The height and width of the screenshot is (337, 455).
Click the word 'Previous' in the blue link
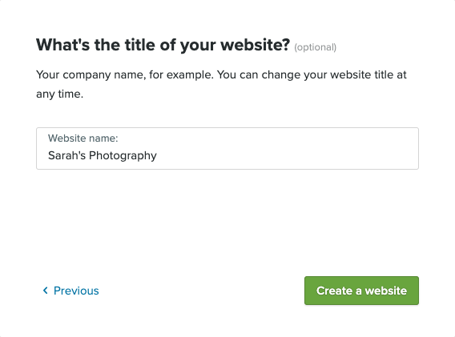(76, 291)
